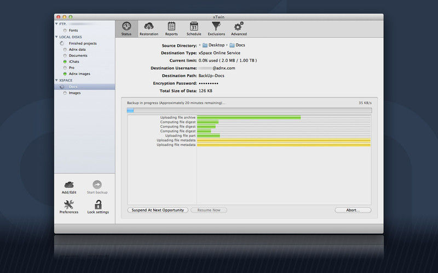This screenshot has height=273, width=438.
Task: Click the Backup in progress status message
Action: point(176,103)
